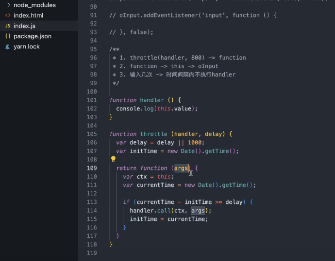The width and height of the screenshot is (335, 261).
Task: Click the yarn icon beside yarn.lock
Action: click(8, 46)
